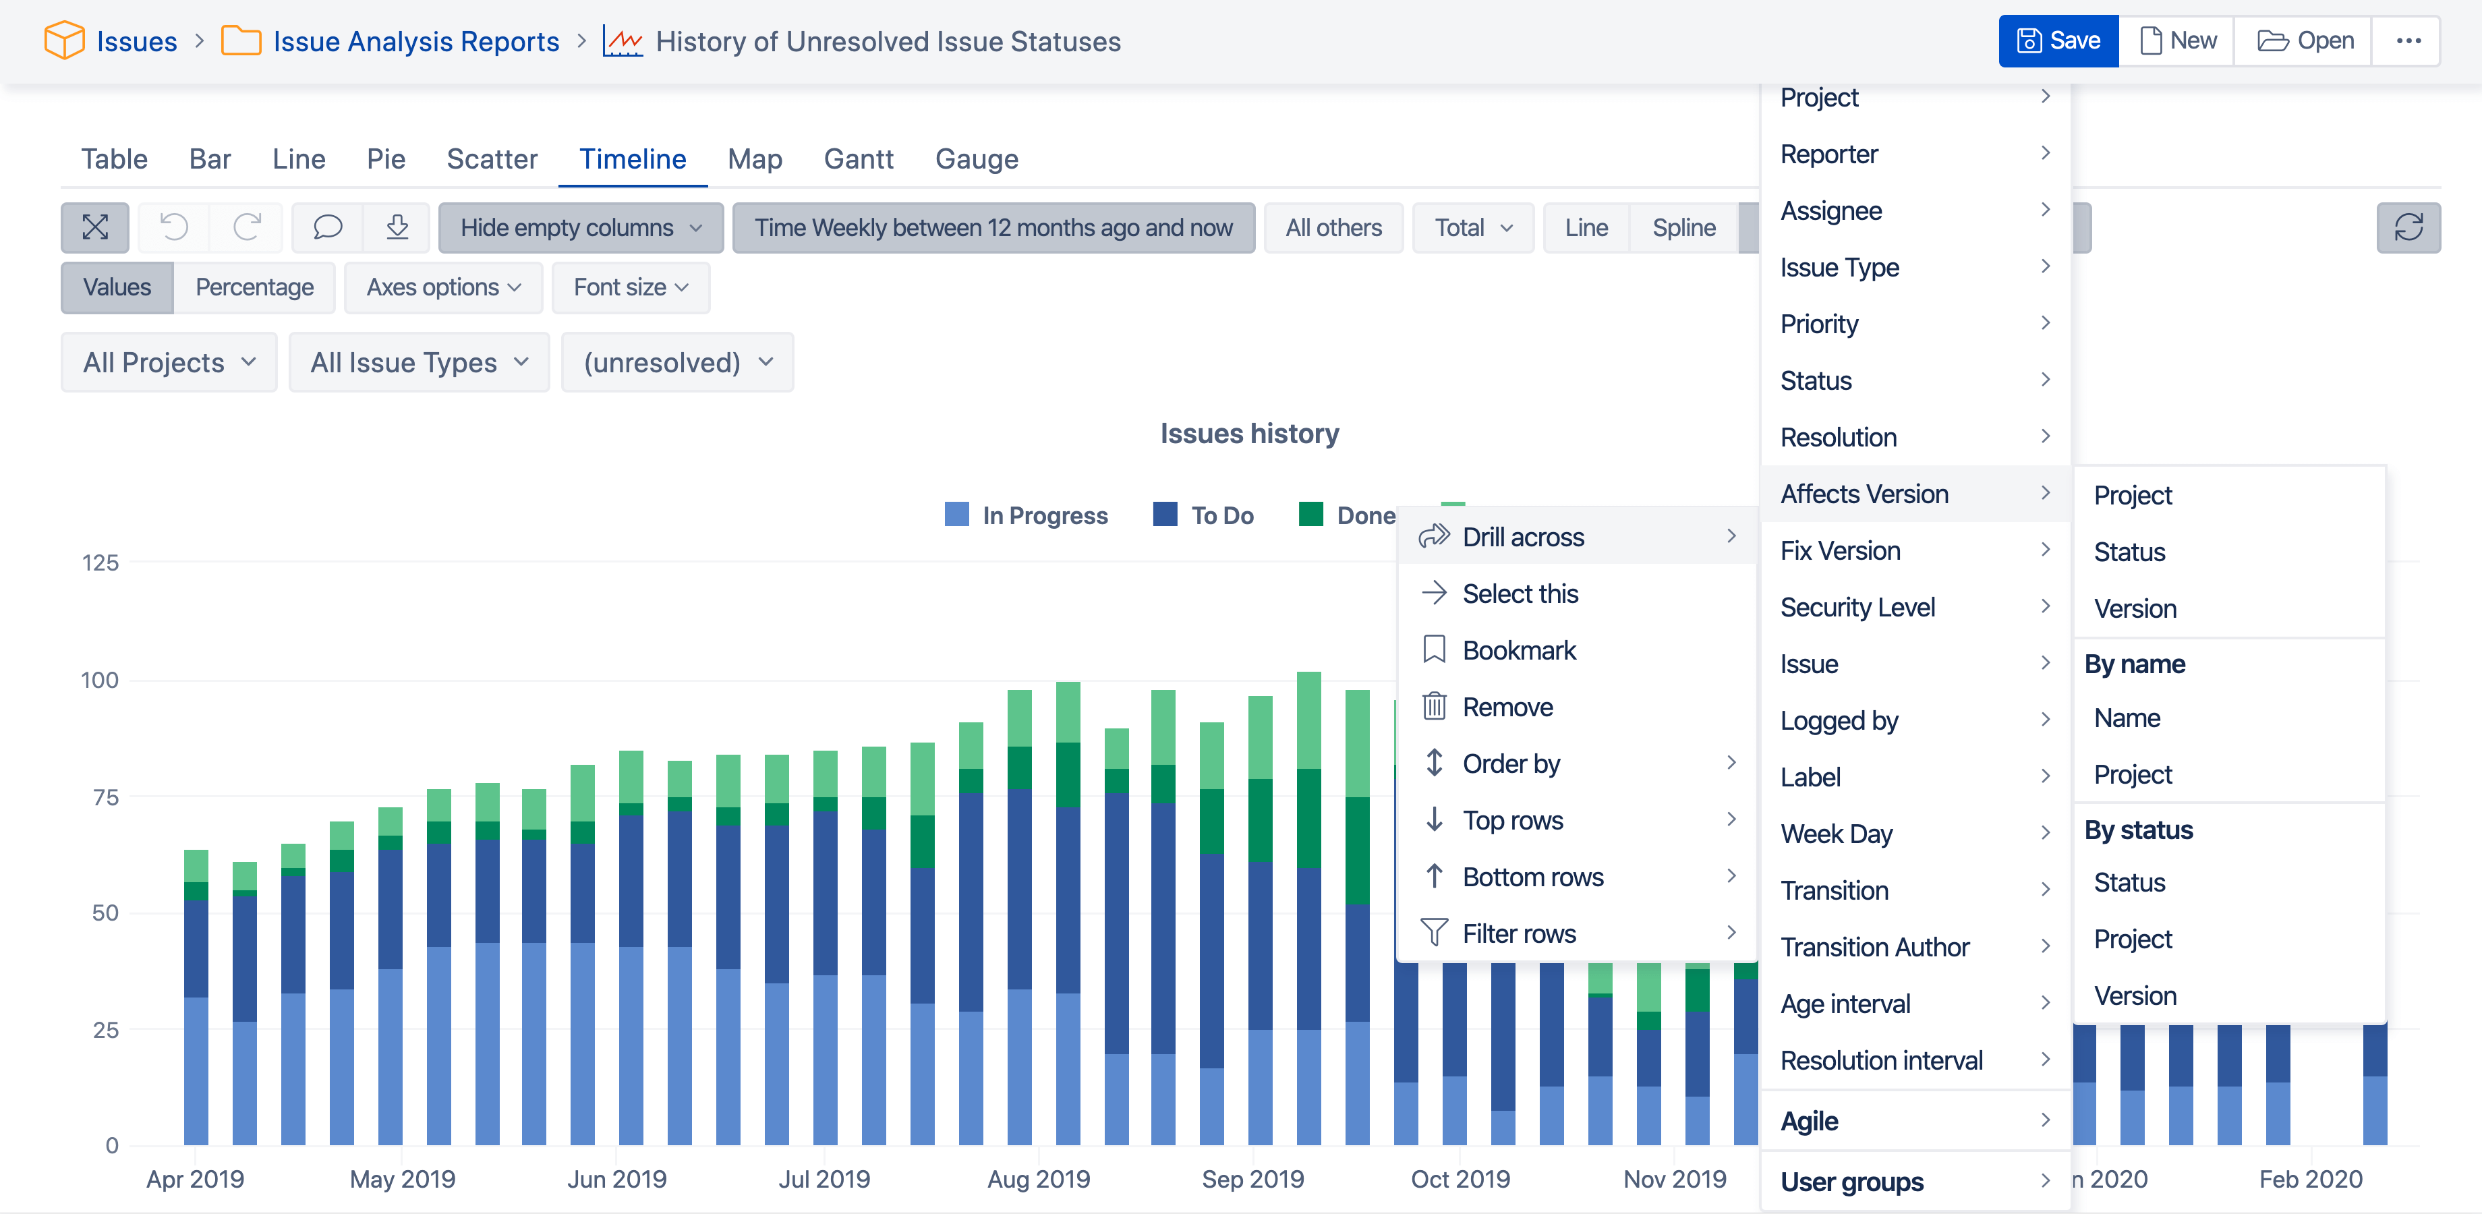
Task: Click the redo arrow icon
Action: (x=247, y=227)
